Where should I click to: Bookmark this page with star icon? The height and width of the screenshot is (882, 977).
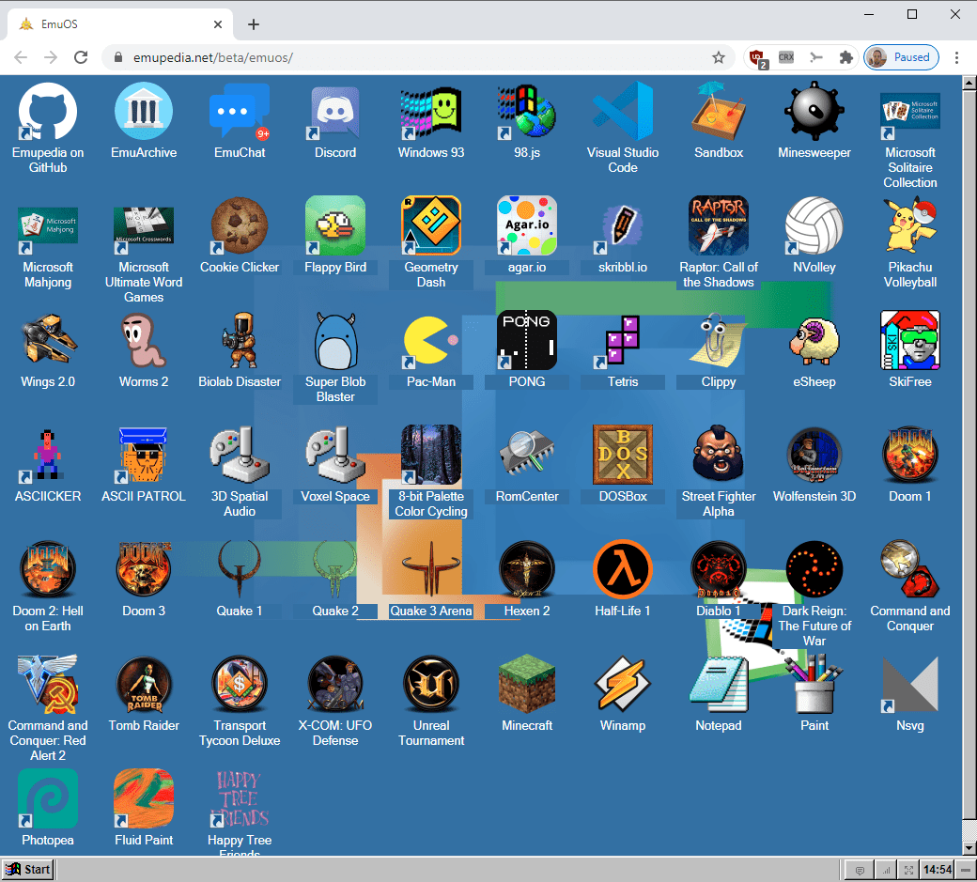[x=719, y=57]
